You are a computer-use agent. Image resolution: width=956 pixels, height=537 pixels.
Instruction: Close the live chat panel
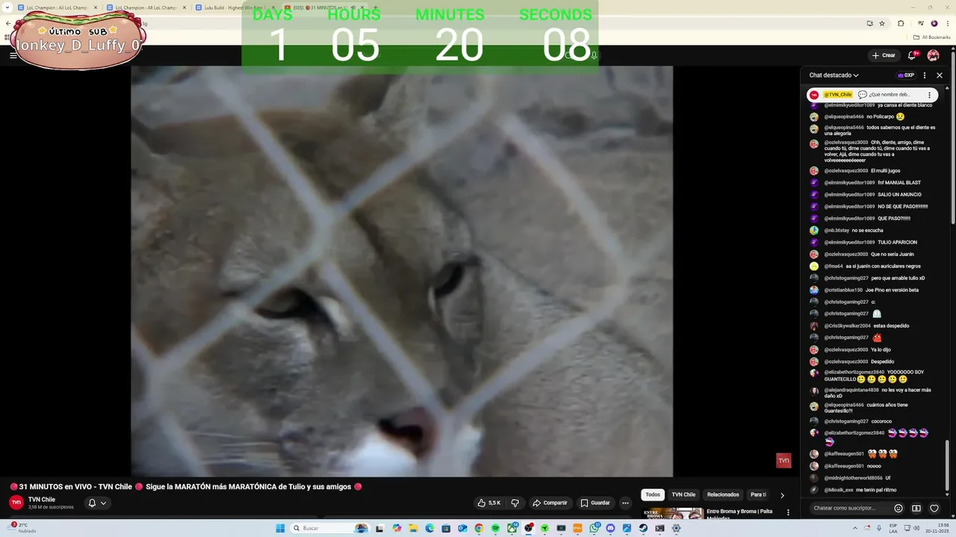(x=940, y=75)
